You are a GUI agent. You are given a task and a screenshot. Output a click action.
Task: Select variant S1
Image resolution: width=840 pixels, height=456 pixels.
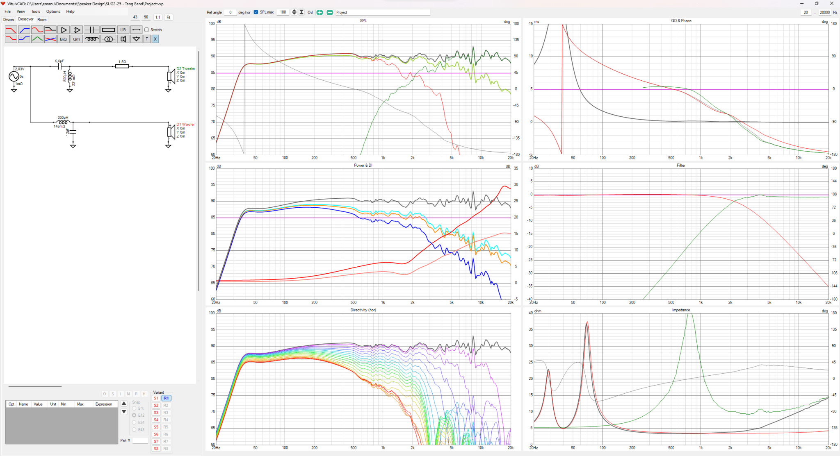[x=156, y=398]
